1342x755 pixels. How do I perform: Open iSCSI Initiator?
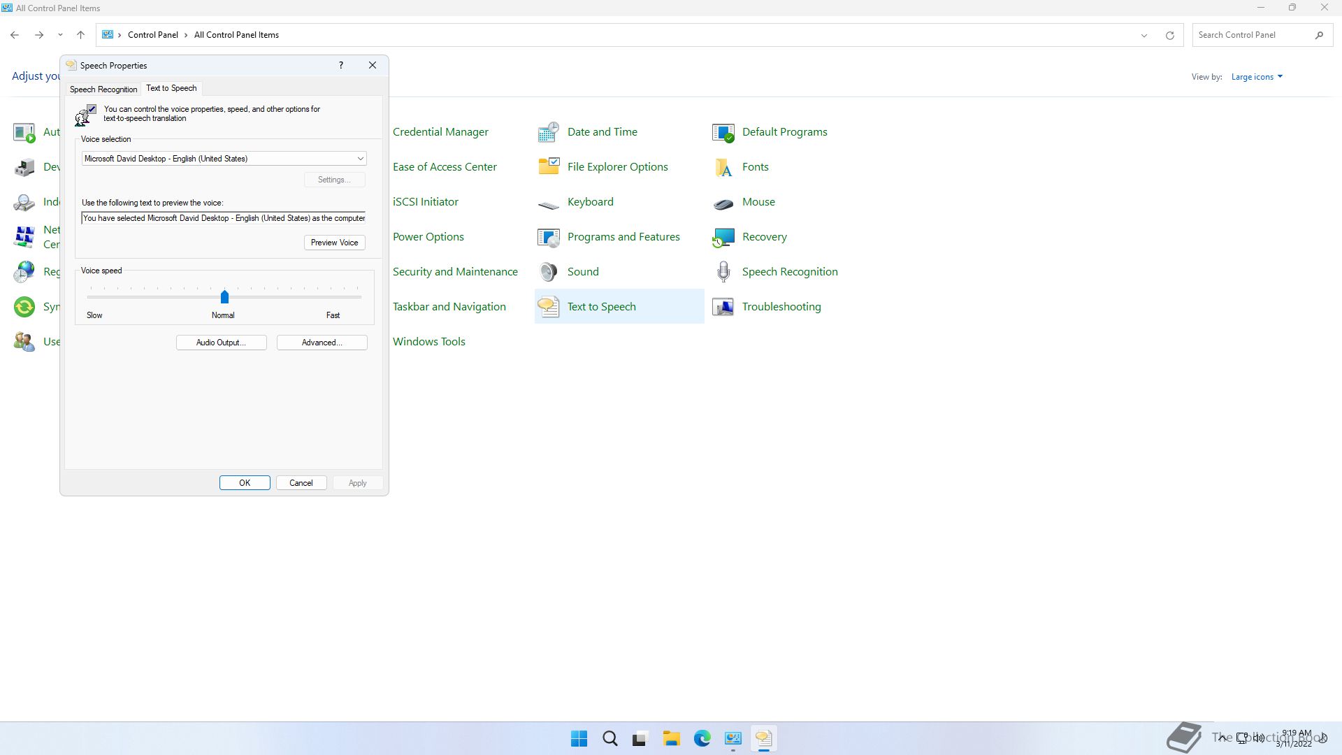(425, 201)
